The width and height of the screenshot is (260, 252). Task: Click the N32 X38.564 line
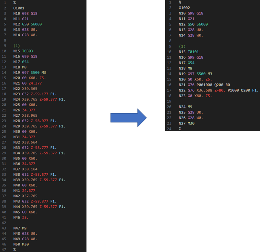tap(25, 142)
